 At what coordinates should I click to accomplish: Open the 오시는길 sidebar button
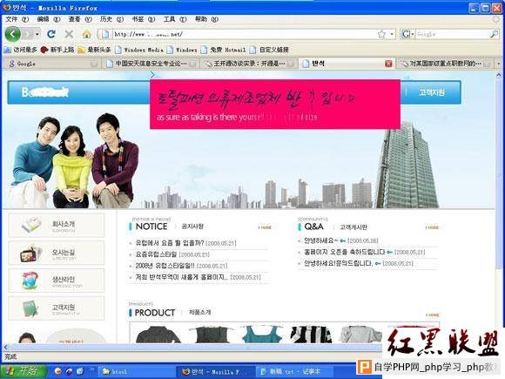tap(57, 254)
